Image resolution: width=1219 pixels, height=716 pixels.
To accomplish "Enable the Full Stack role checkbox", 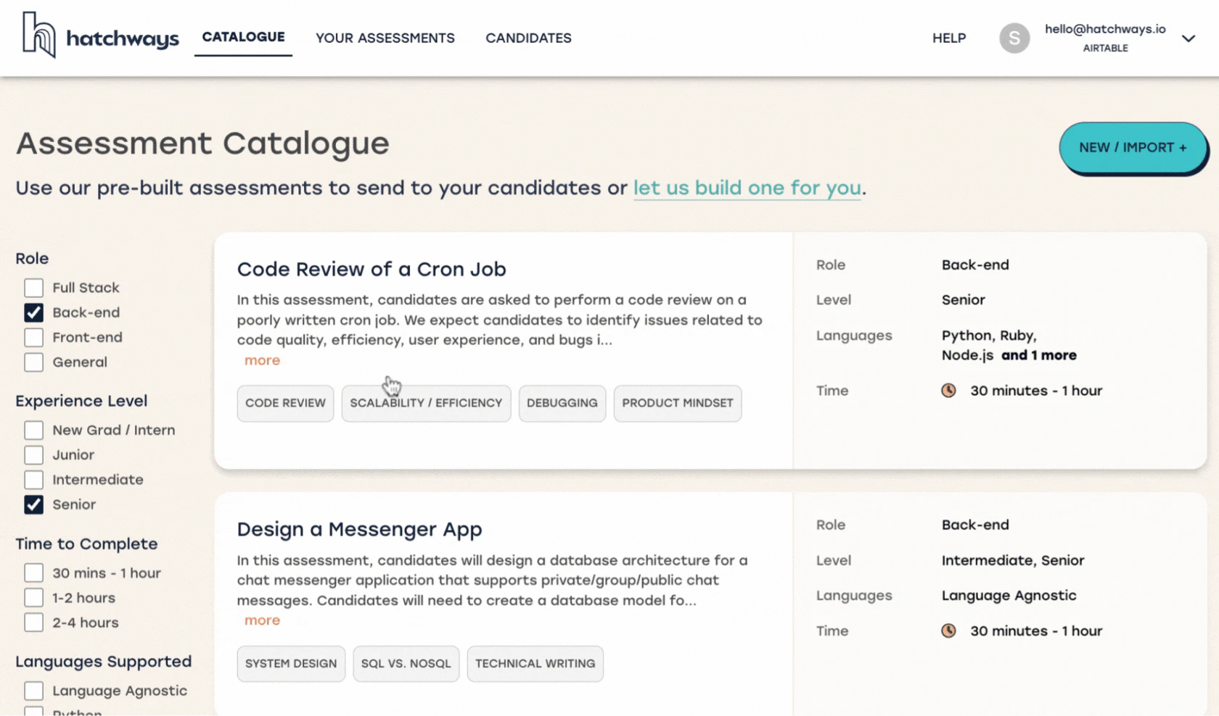I will pyautogui.click(x=34, y=288).
